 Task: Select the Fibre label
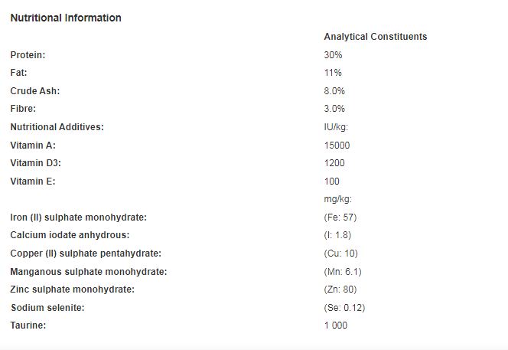point(23,109)
